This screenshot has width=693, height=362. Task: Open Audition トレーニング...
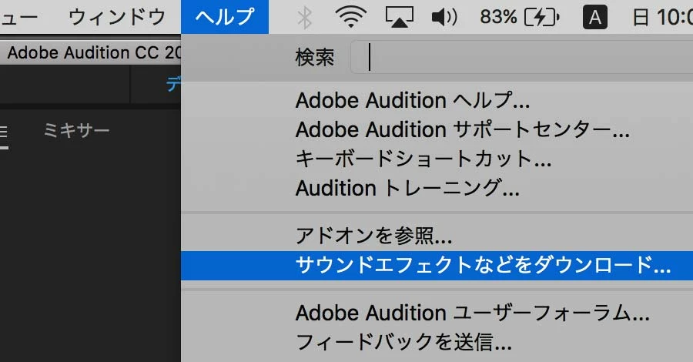click(437, 188)
